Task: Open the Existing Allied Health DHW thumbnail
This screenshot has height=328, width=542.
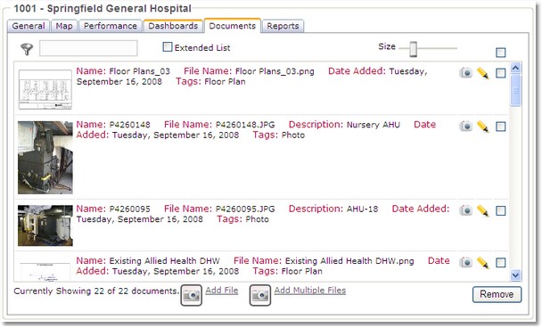Action: tap(45, 271)
